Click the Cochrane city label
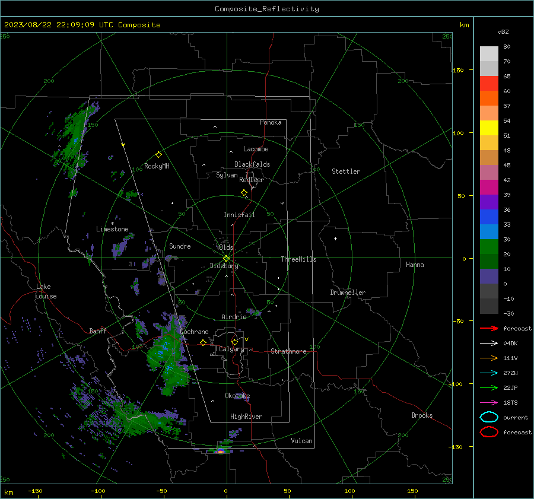Screen dimensions: 534x499 pos(194,332)
